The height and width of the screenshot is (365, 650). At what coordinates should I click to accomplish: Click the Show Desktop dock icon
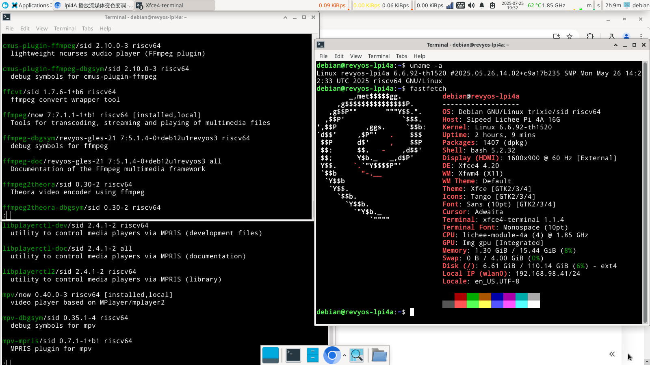point(271,355)
